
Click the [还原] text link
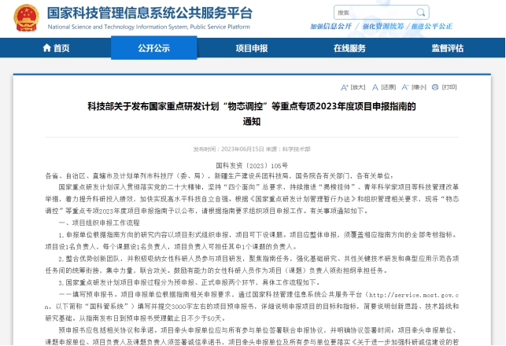[388, 86]
